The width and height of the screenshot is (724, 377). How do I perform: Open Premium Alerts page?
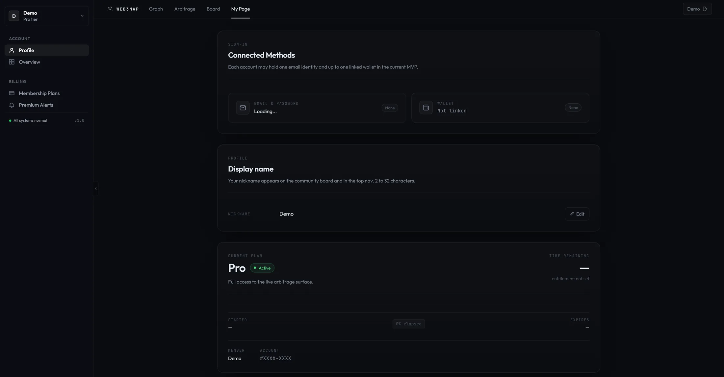(x=47, y=105)
